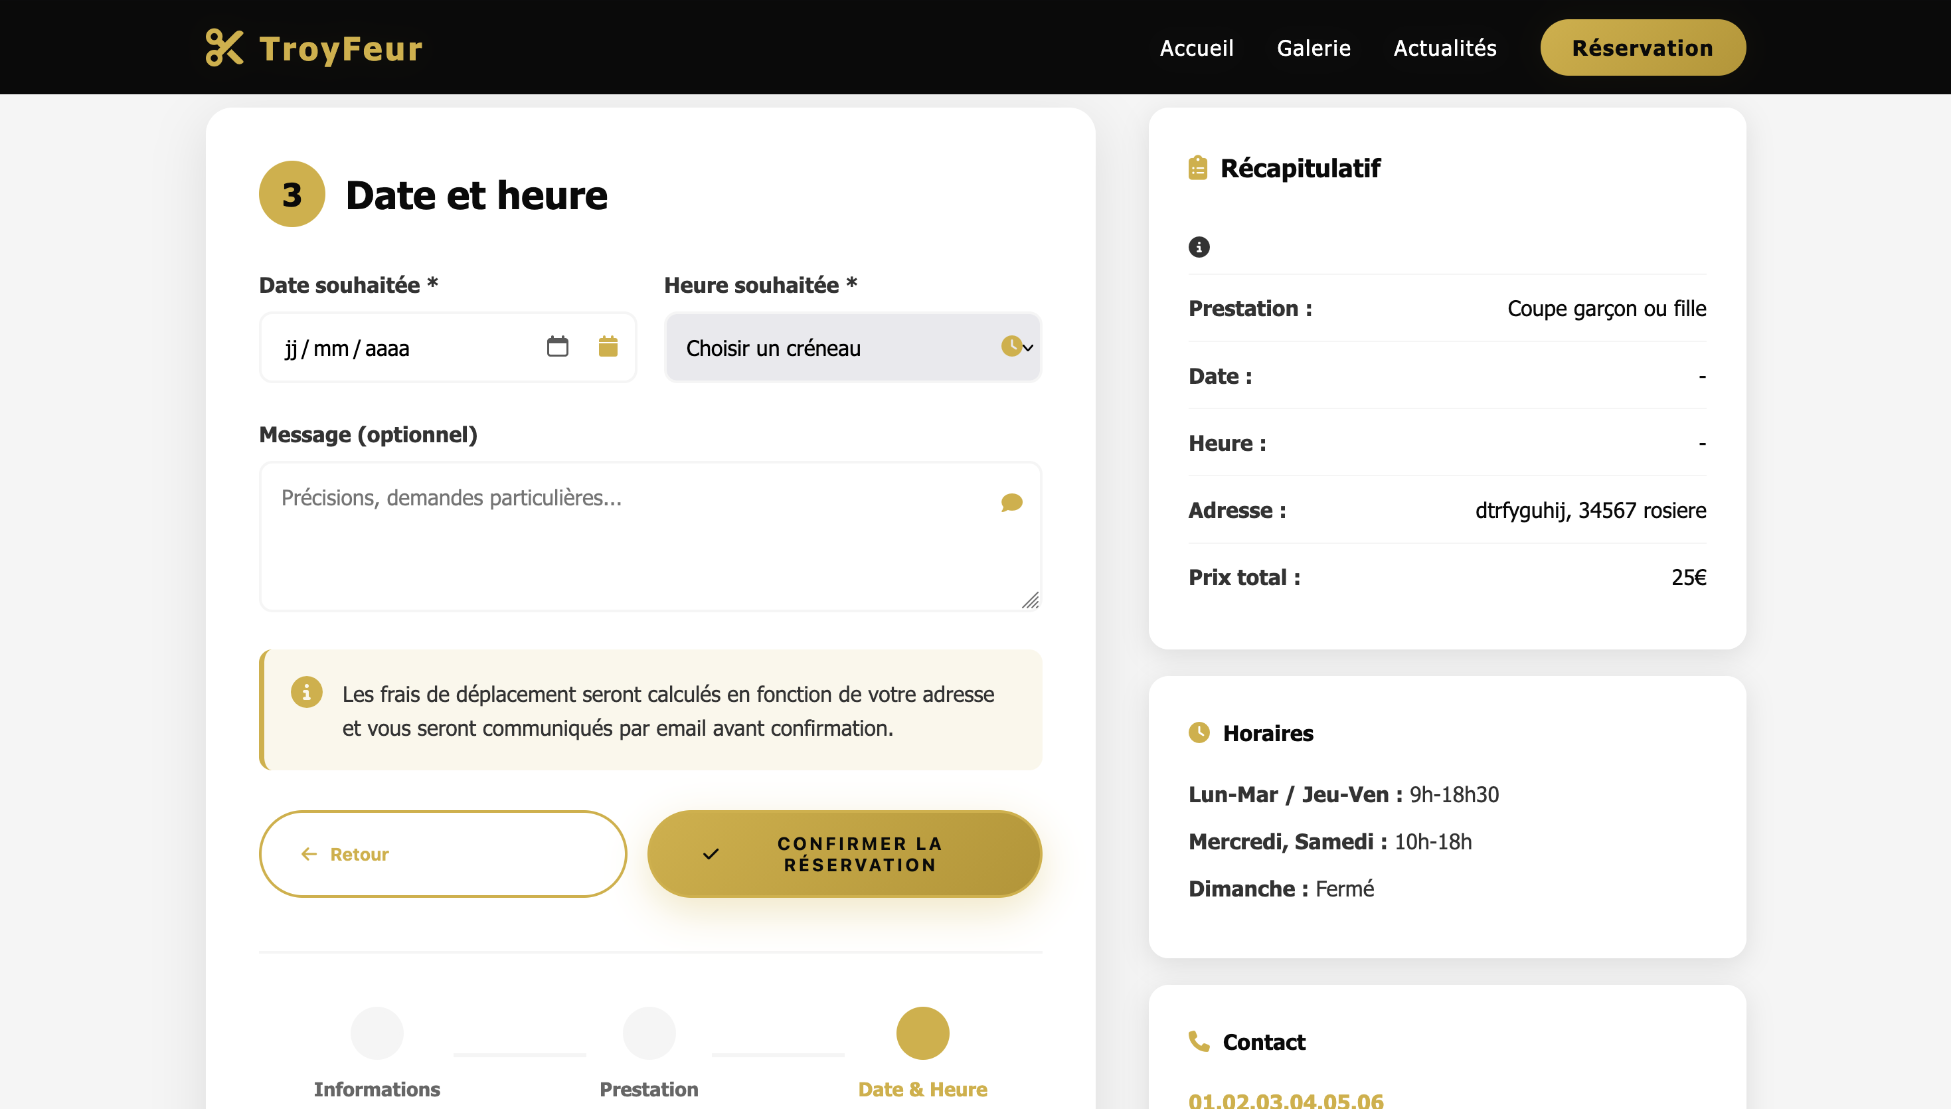This screenshot has width=1951, height=1109.
Task: Open Actualités from top navigation
Action: coord(1444,48)
